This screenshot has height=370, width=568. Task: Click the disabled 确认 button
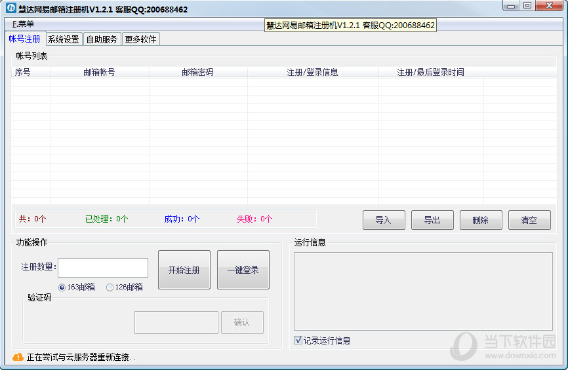pos(242,322)
